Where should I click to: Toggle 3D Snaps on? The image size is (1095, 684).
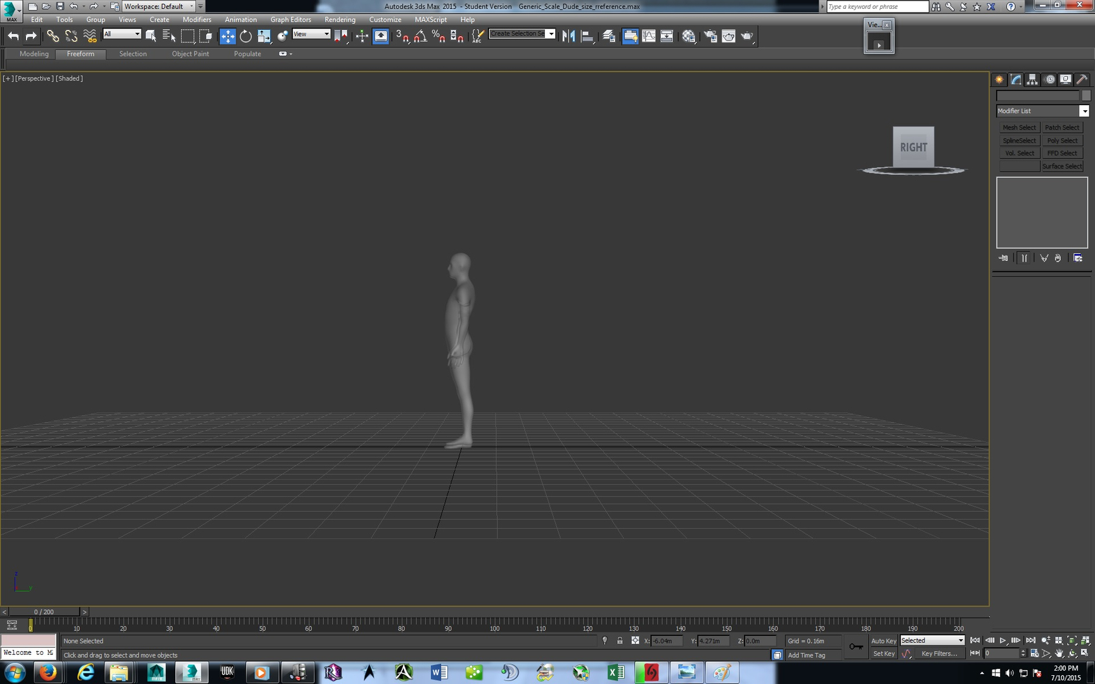tap(402, 36)
